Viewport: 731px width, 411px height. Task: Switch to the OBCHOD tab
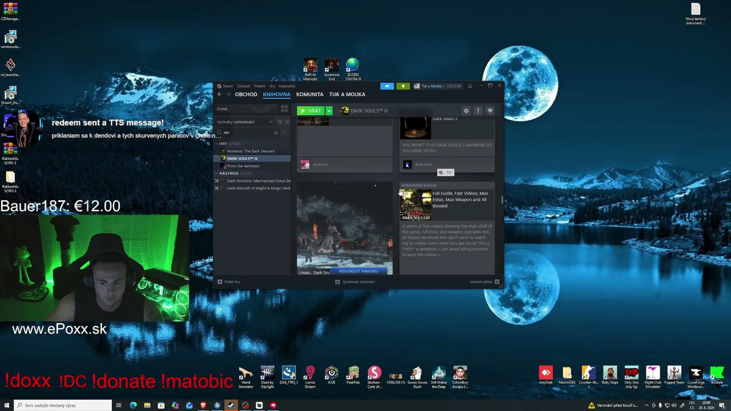pyautogui.click(x=246, y=94)
